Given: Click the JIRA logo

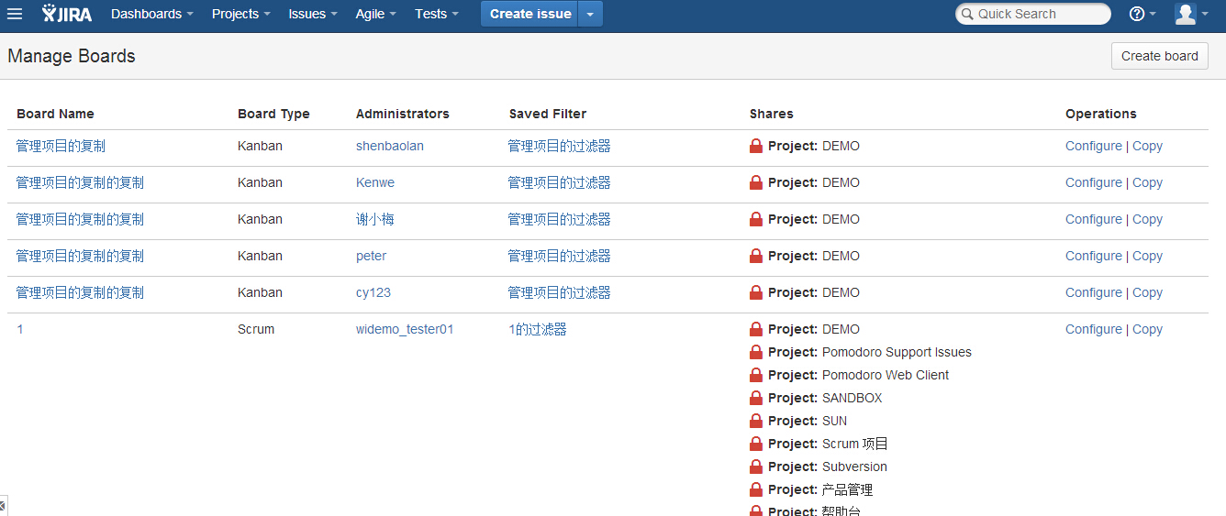Looking at the screenshot, I should coord(67,14).
